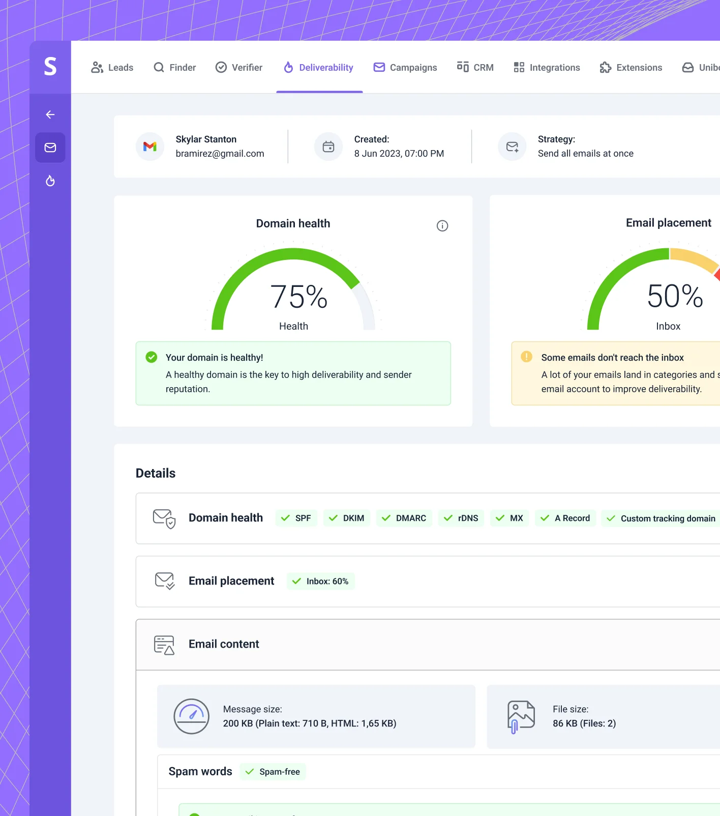Click 'Some emails don't reach the inbox' alert
720x816 pixels.
click(613, 358)
